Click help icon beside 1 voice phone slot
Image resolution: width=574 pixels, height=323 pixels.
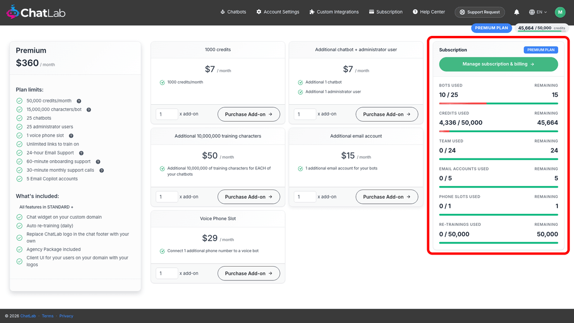point(71,136)
